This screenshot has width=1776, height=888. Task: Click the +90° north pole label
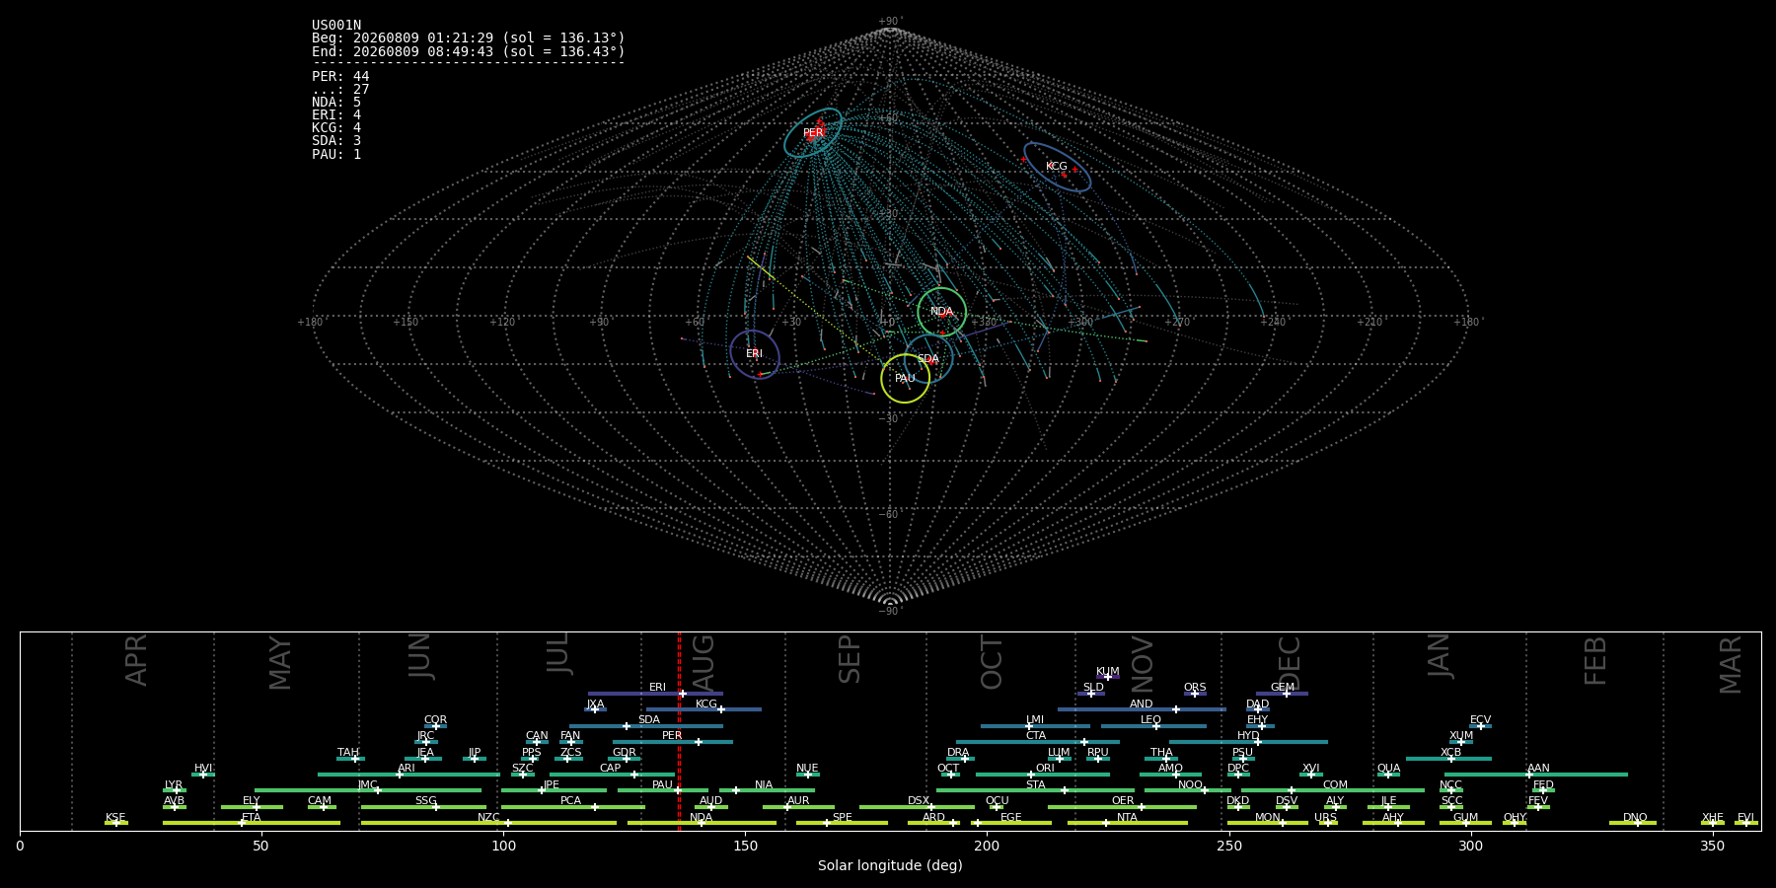click(x=890, y=22)
